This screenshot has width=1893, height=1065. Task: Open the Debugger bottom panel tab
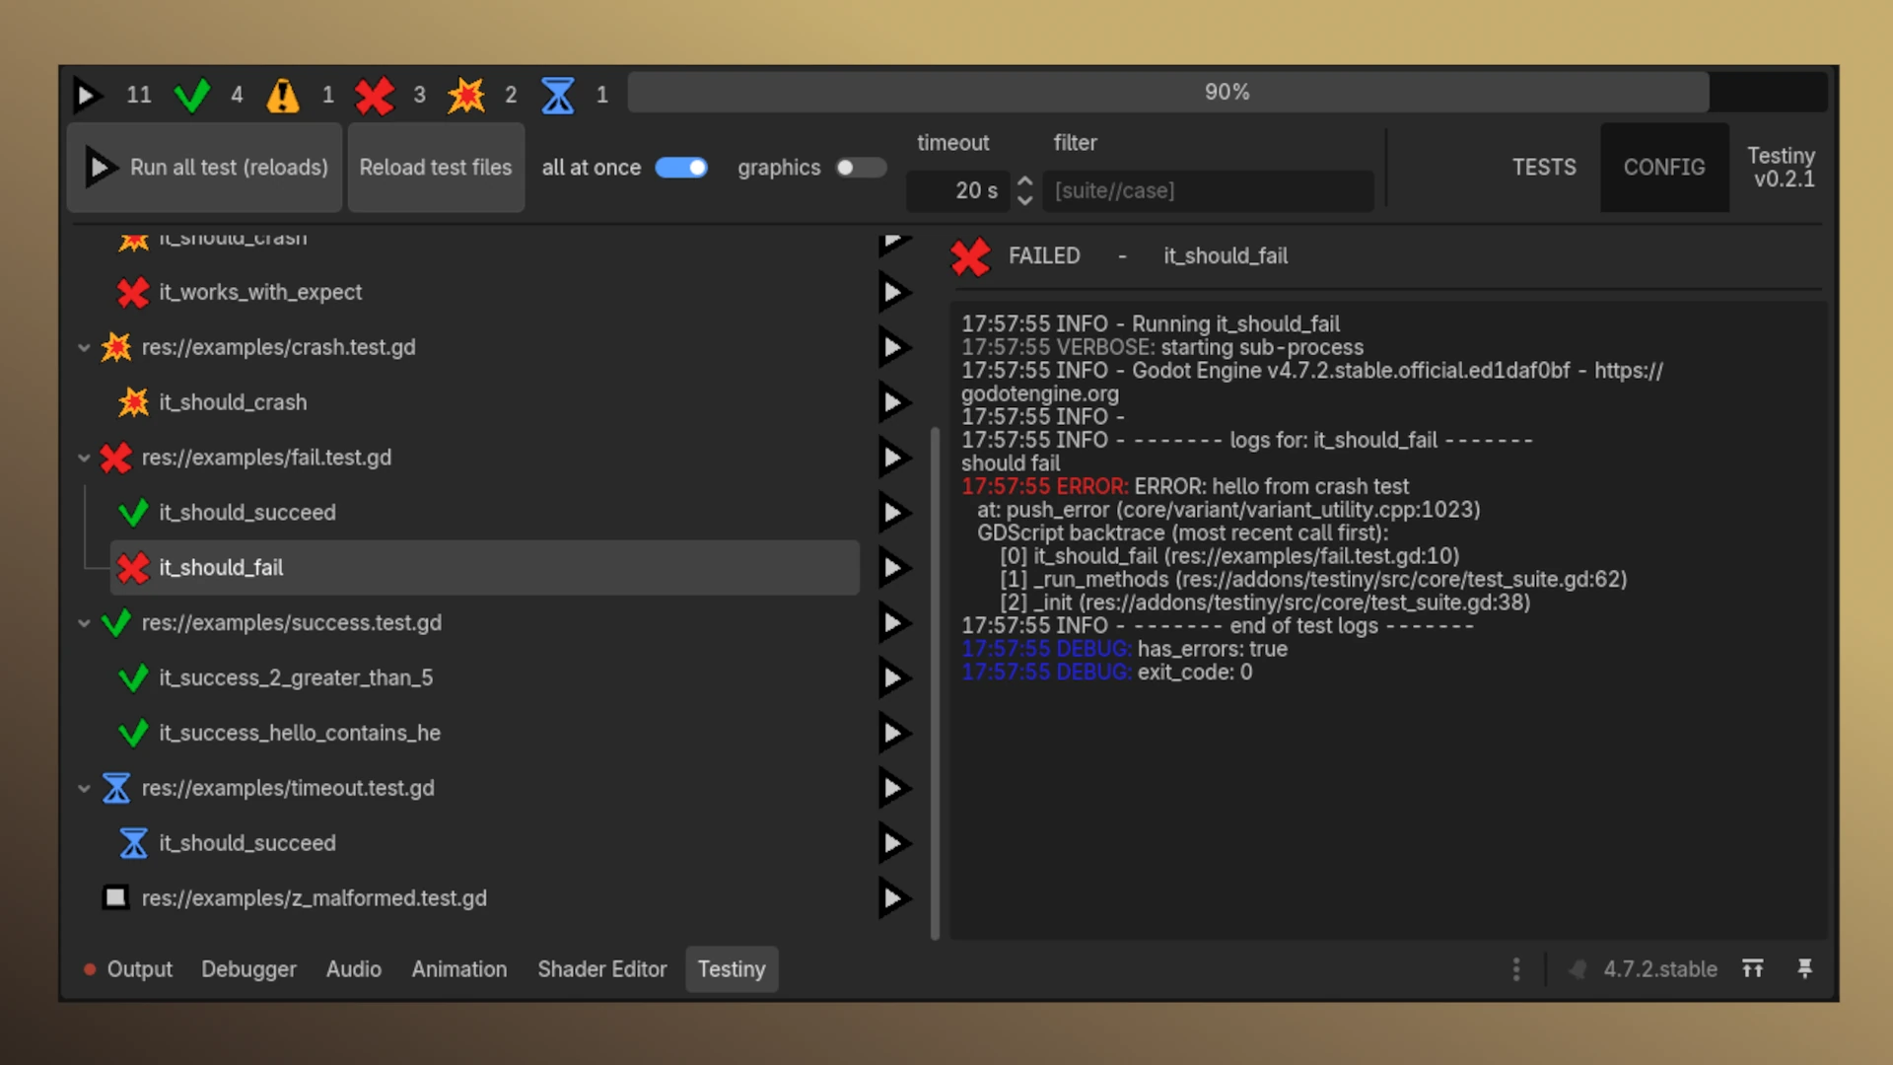click(x=248, y=969)
